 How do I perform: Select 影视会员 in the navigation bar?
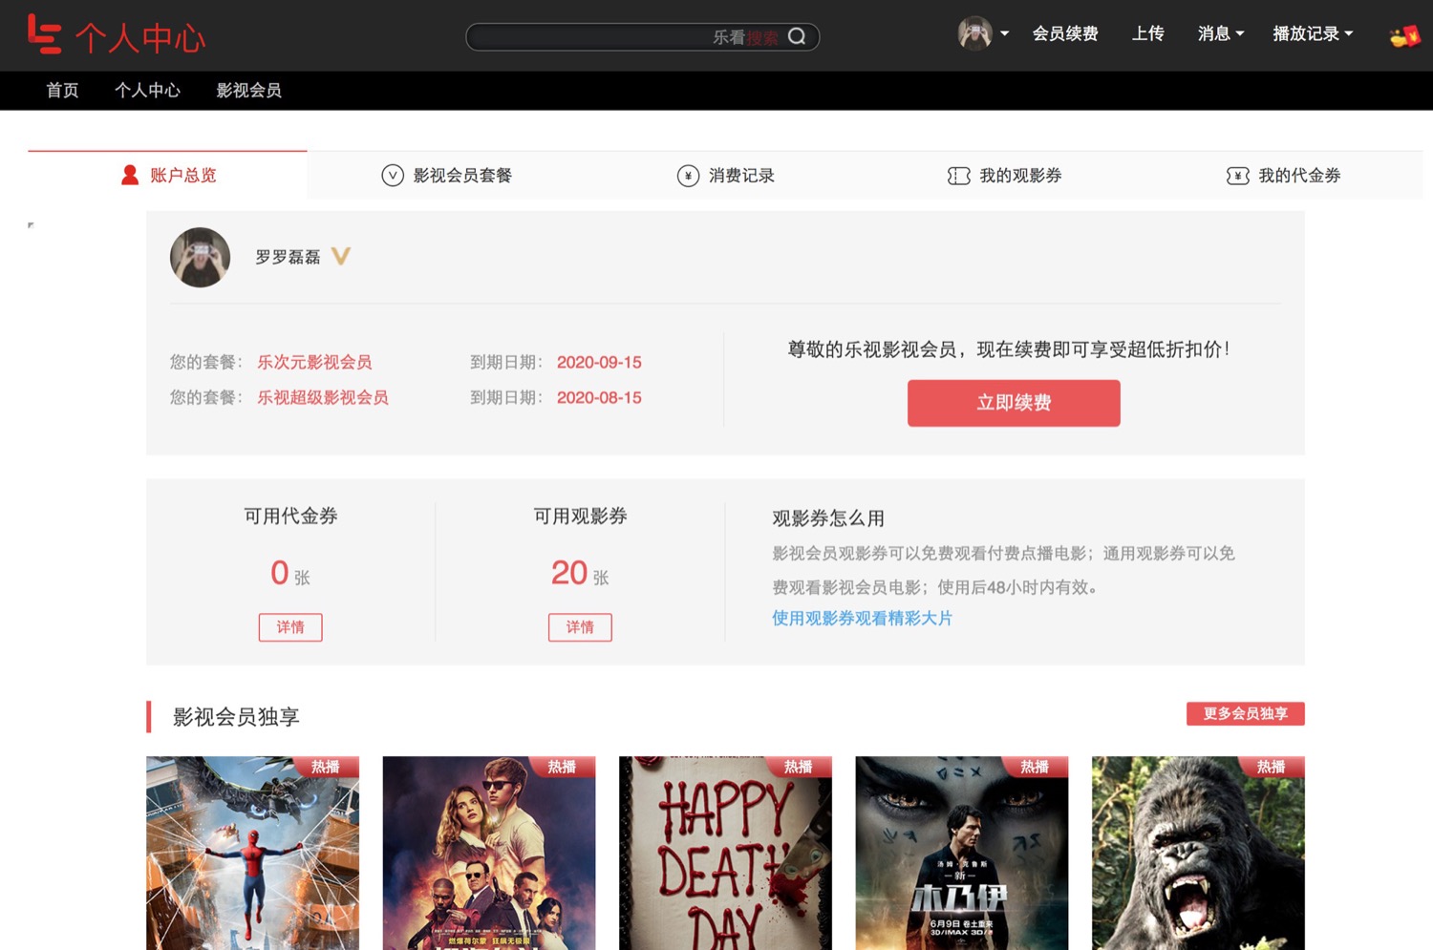pos(248,91)
